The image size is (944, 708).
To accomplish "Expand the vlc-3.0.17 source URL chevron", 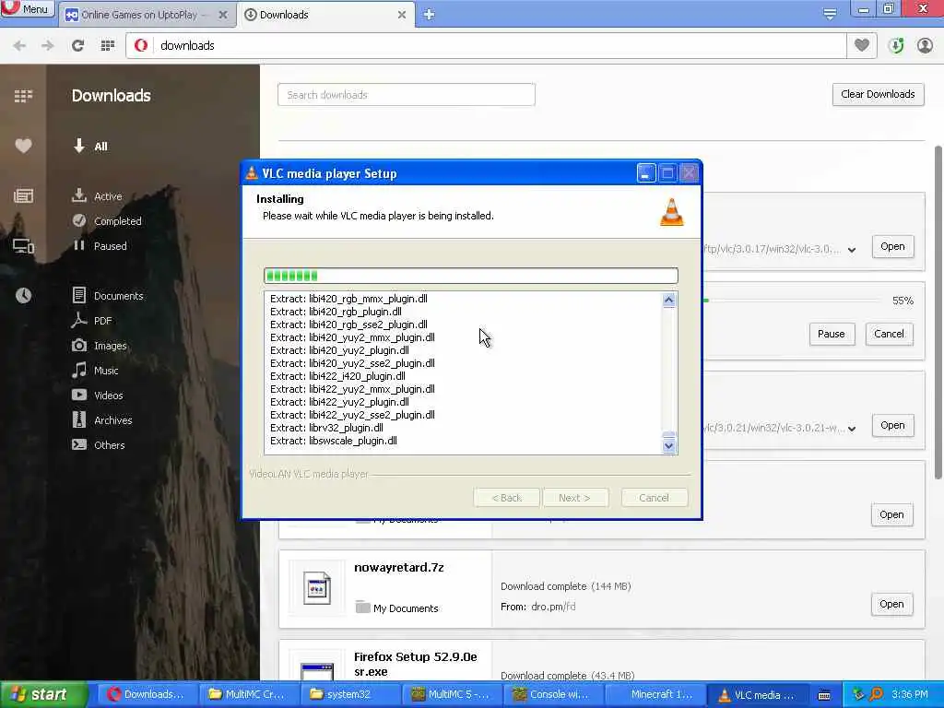I will [852, 249].
